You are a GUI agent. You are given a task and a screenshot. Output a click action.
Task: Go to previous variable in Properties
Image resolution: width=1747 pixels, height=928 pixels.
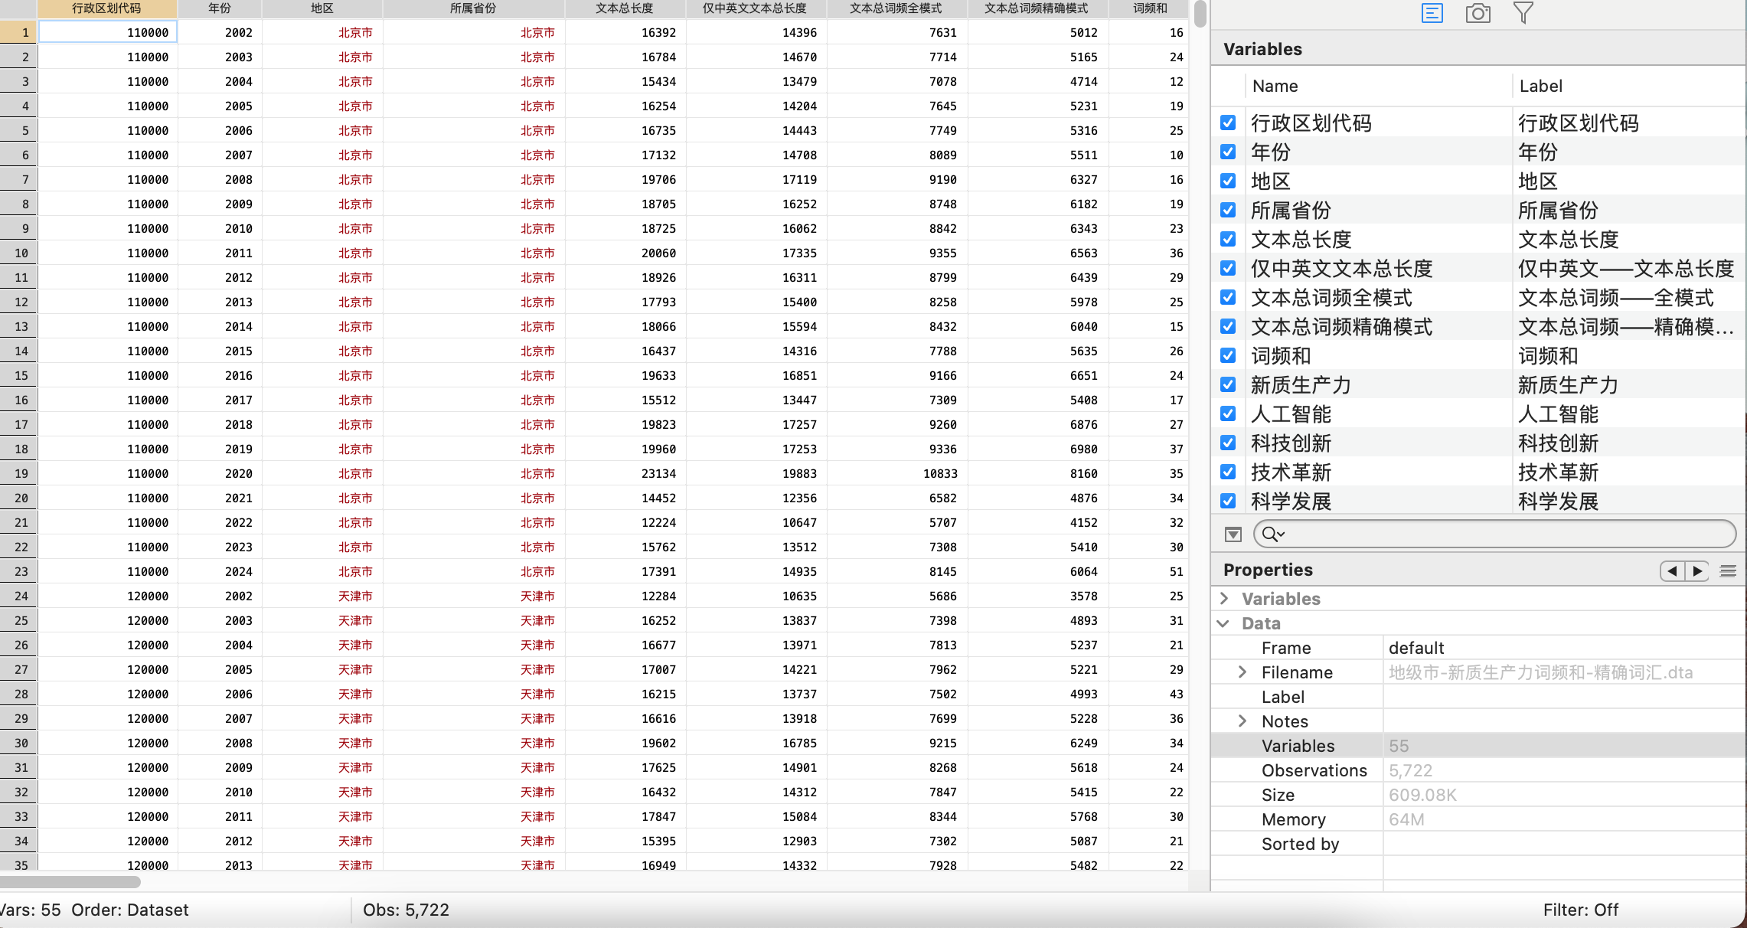[1672, 570]
